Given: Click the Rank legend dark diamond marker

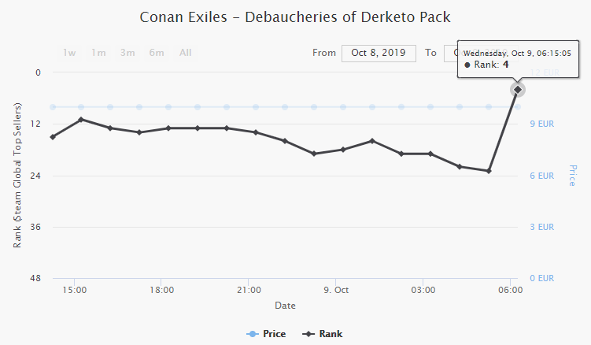Looking at the screenshot, I should tap(308, 334).
